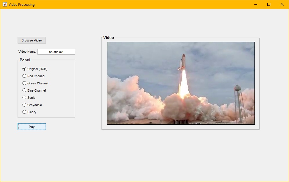The image size is (289, 182).
Task: Choose the Red Channel radio button
Action: pos(25,76)
